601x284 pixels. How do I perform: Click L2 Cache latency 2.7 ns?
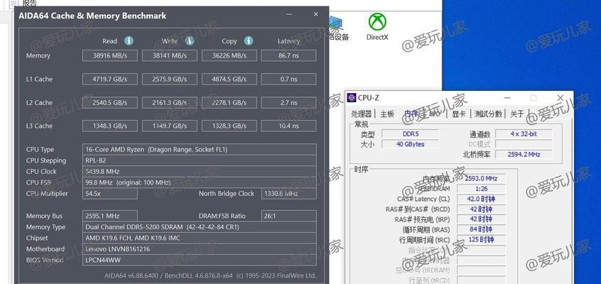coord(288,103)
